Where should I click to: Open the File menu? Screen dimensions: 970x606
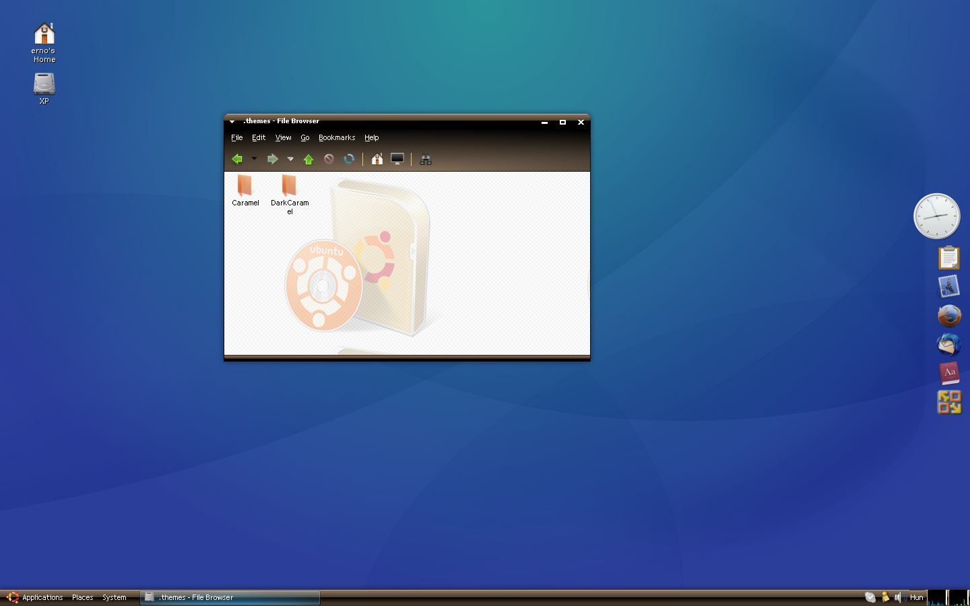pyautogui.click(x=237, y=137)
